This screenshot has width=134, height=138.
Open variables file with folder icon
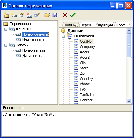pyautogui.click(x=47, y=15)
